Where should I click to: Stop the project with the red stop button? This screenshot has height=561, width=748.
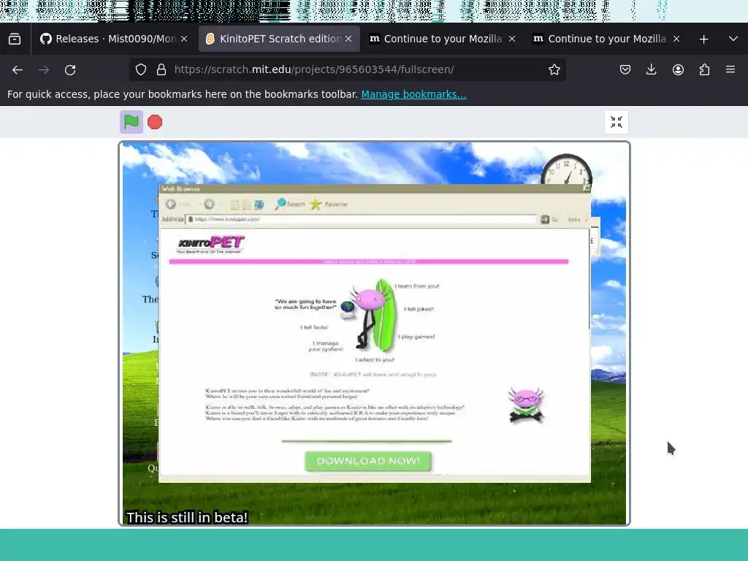coord(155,122)
